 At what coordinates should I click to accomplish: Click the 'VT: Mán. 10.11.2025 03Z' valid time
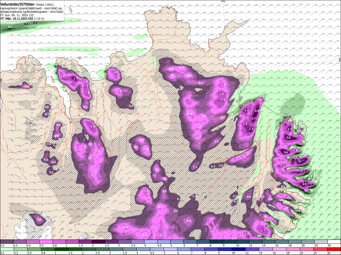tap(17, 19)
